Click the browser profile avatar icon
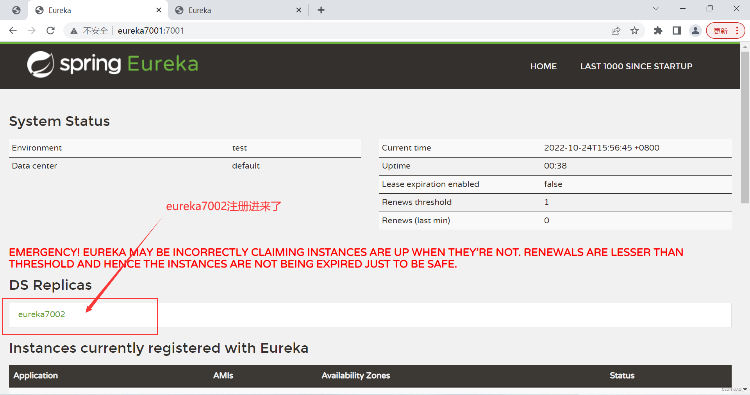Image resolution: width=750 pixels, height=395 pixels. [x=695, y=31]
